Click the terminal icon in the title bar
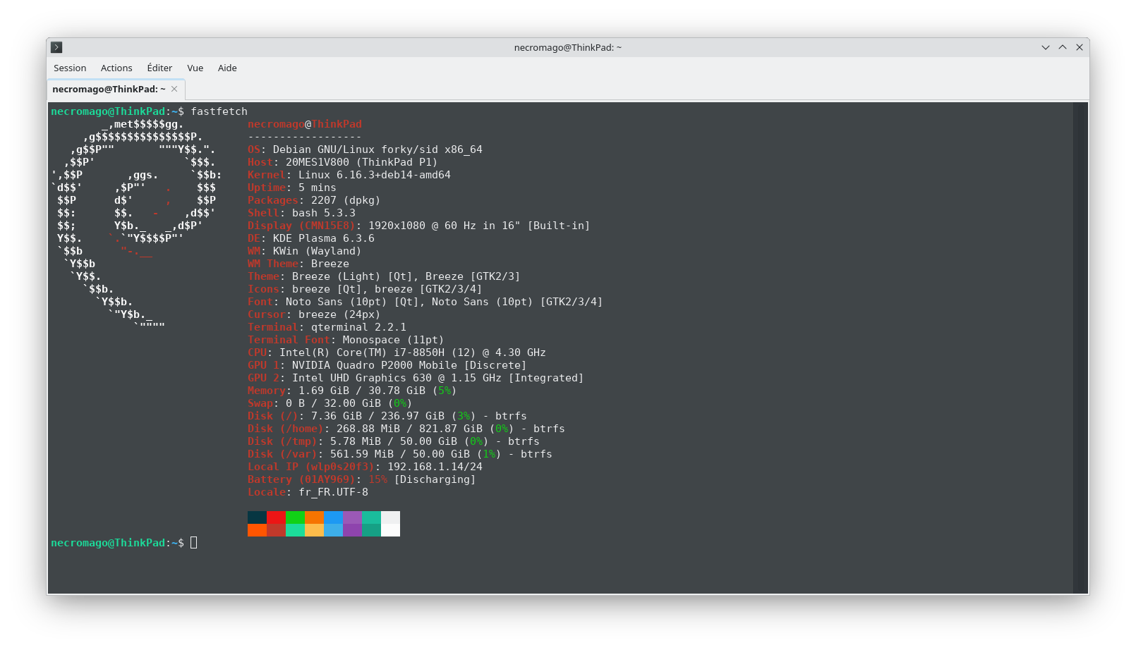This screenshot has width=1136, height=650. [56, 47]
